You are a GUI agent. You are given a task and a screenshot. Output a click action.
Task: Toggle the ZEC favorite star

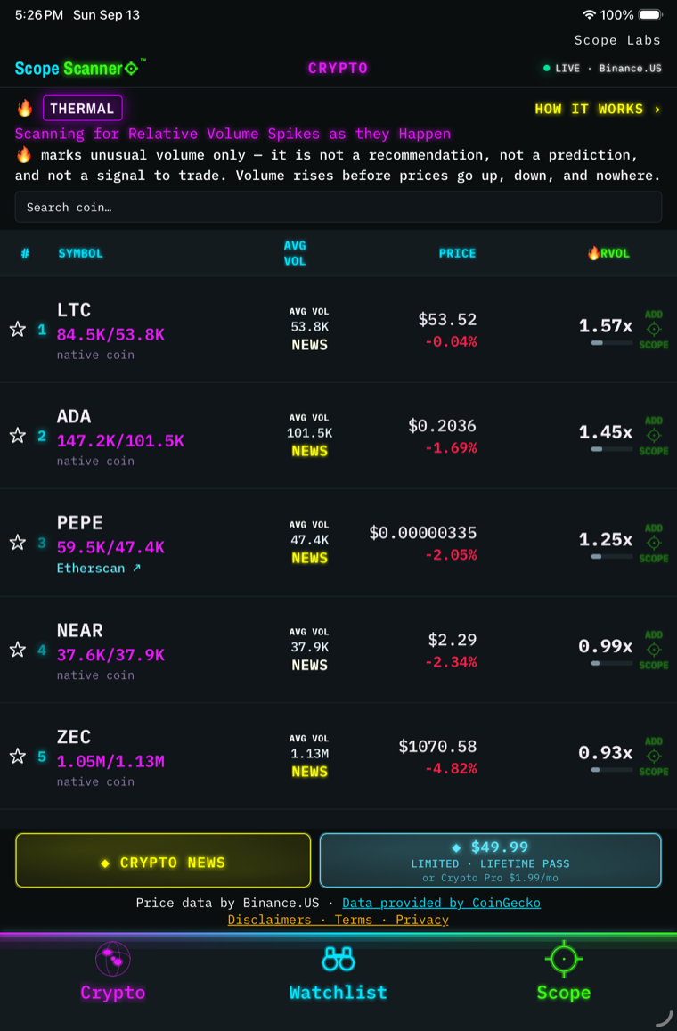pyautogui.click(x=18, y=757)
